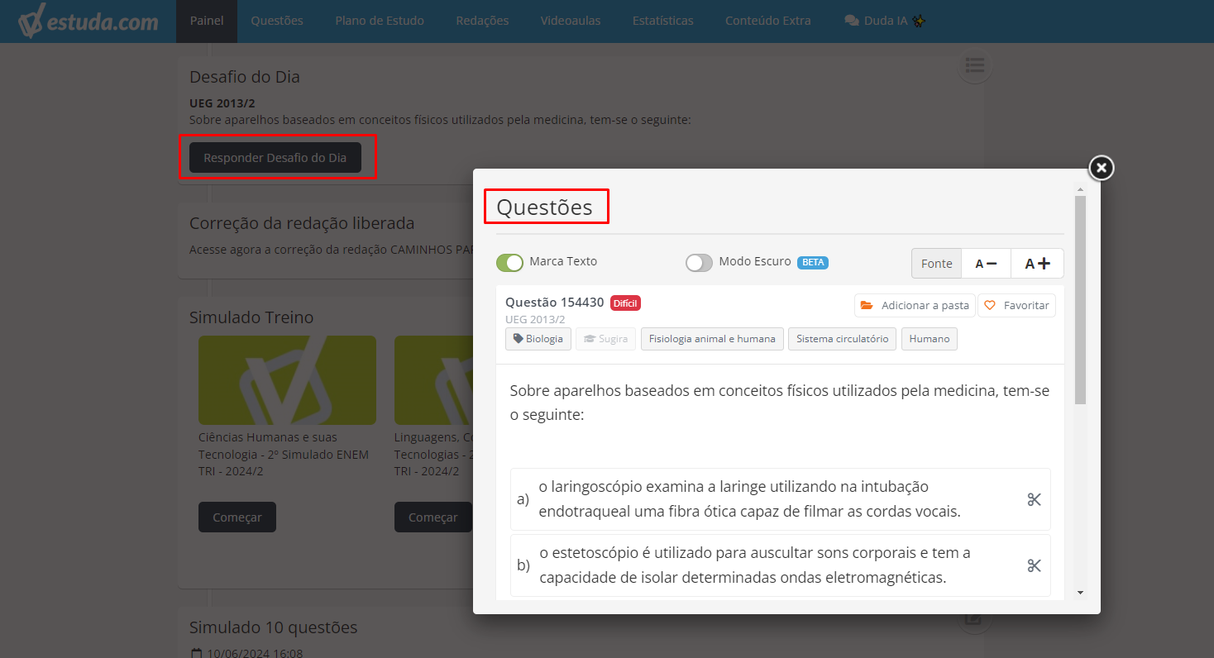This screenshot has height=658, width=1214.
Task: Click the Fonte label
Action: 937,264
